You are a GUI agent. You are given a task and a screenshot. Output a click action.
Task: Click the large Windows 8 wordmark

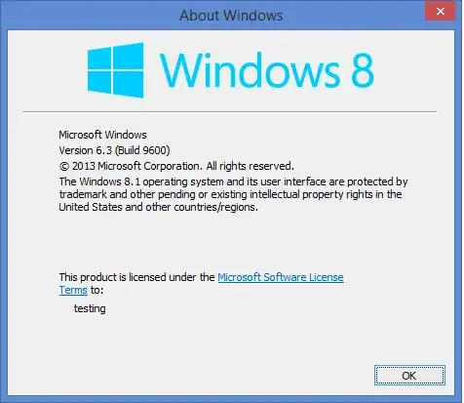(x=267, y=70)
